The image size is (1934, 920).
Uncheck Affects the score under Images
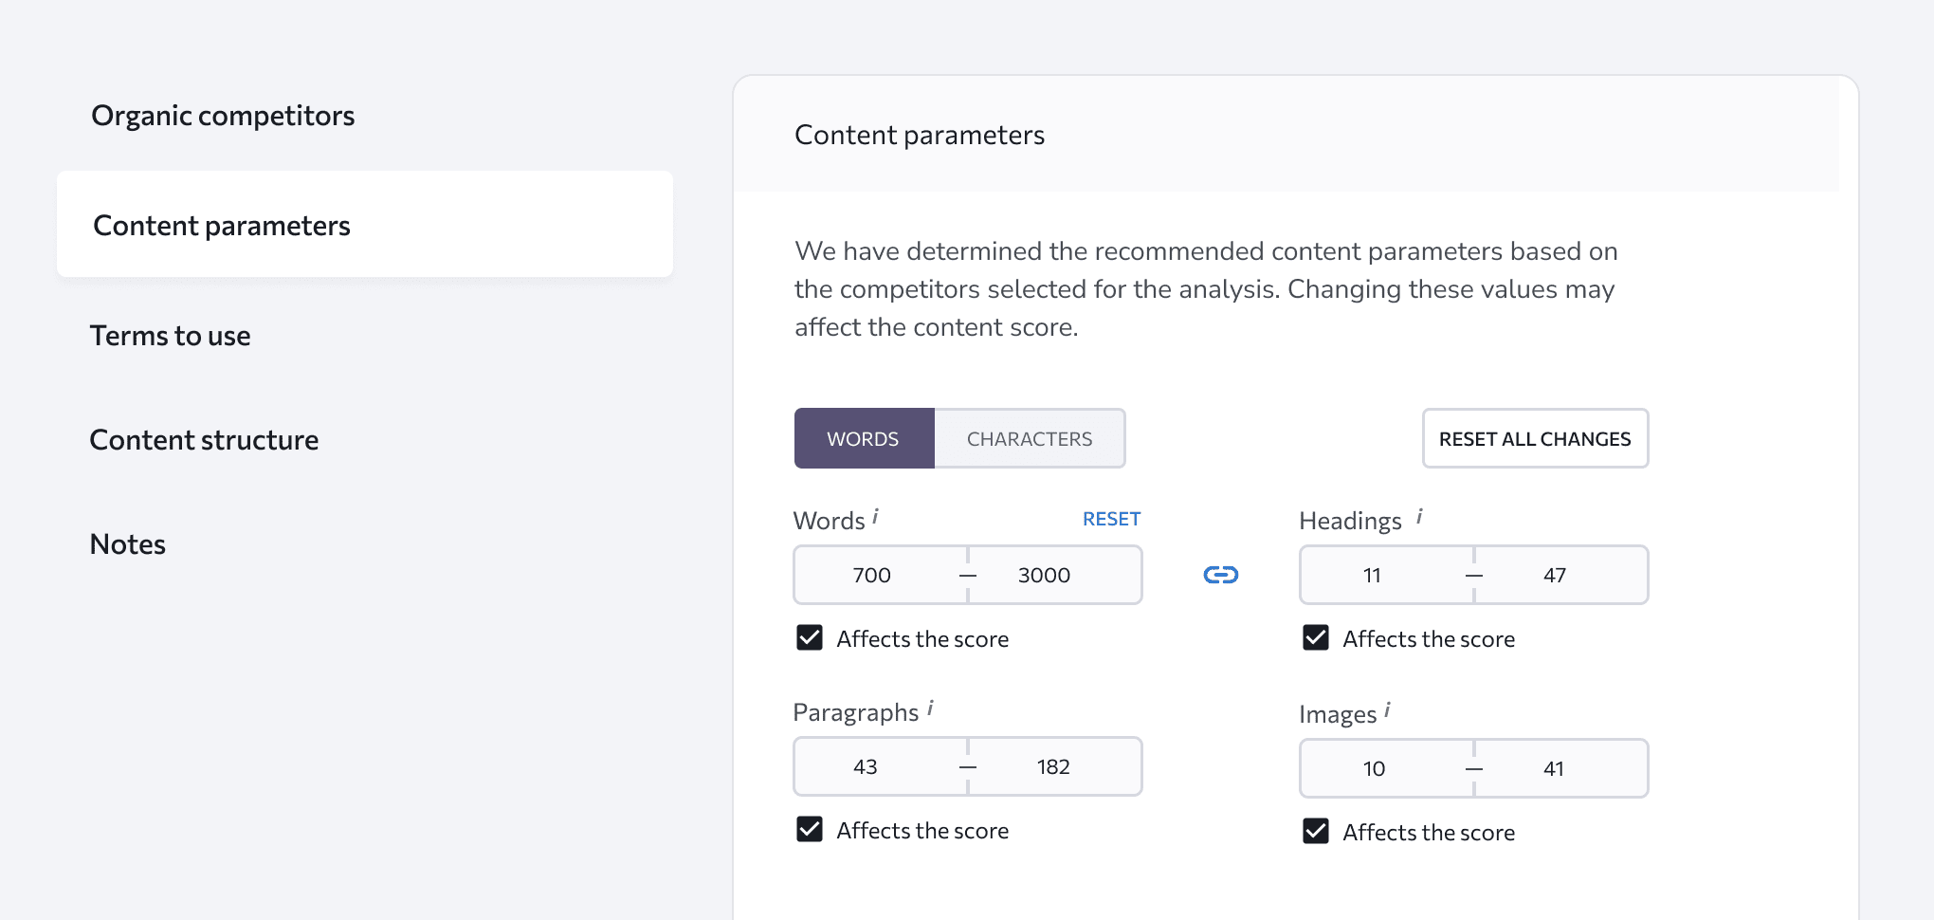(1316, 831)
